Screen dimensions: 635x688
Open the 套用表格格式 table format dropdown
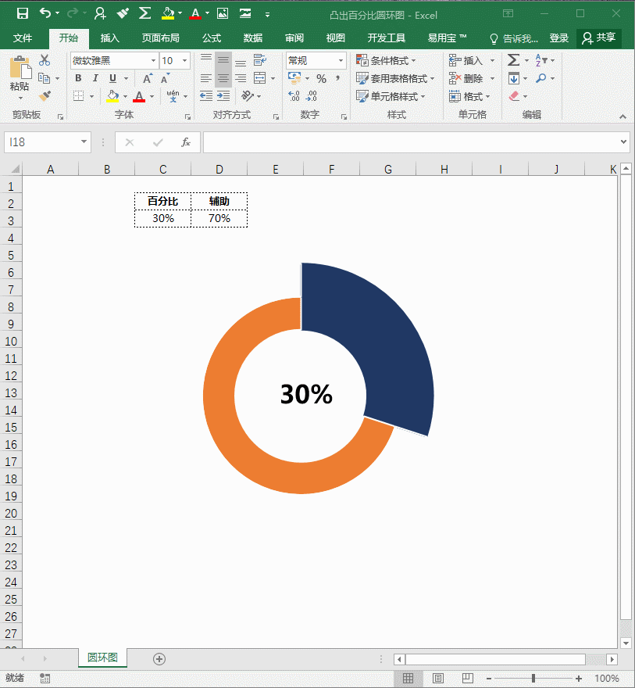tap(395, 78)
